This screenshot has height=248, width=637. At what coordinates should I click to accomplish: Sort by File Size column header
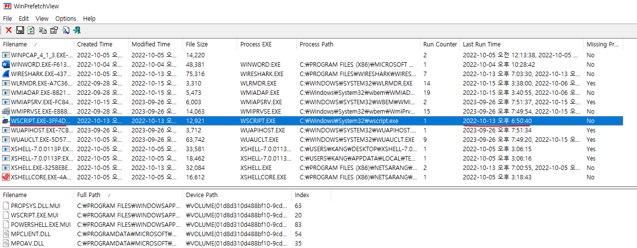point(210,44)
